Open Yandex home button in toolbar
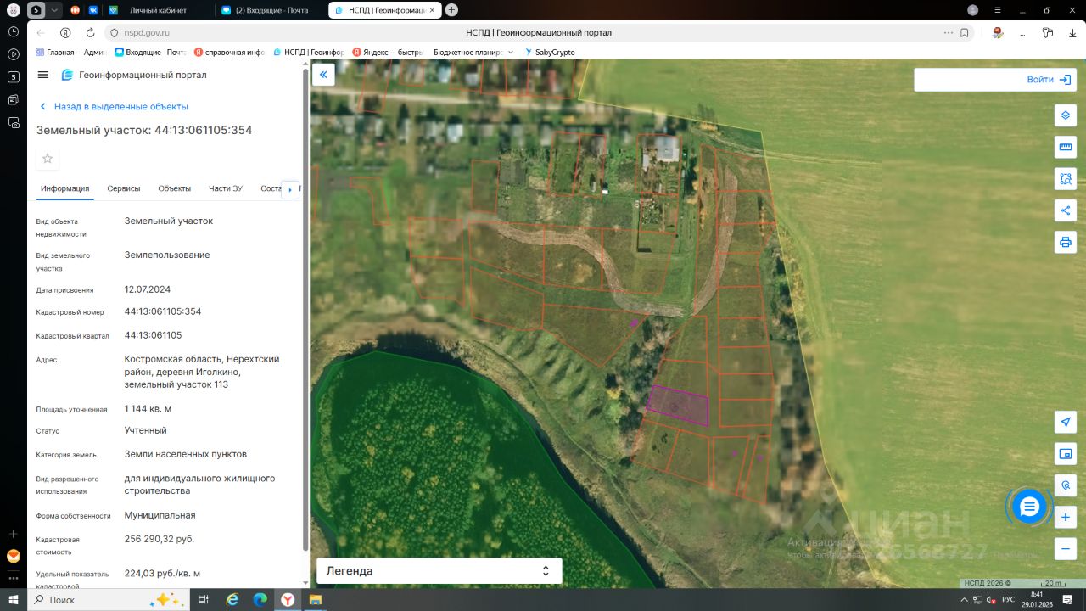Screen dimensions: 1086x611 65,33
